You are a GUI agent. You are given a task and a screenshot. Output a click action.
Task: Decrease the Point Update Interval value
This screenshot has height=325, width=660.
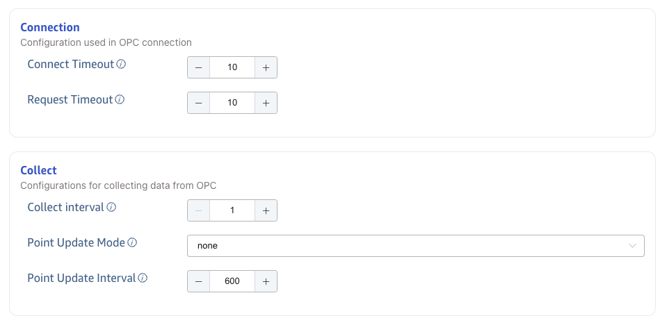[x=198, y=281]
